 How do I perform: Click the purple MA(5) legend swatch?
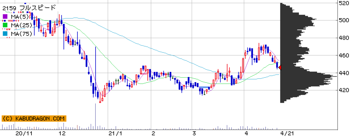tap(5, 16)
